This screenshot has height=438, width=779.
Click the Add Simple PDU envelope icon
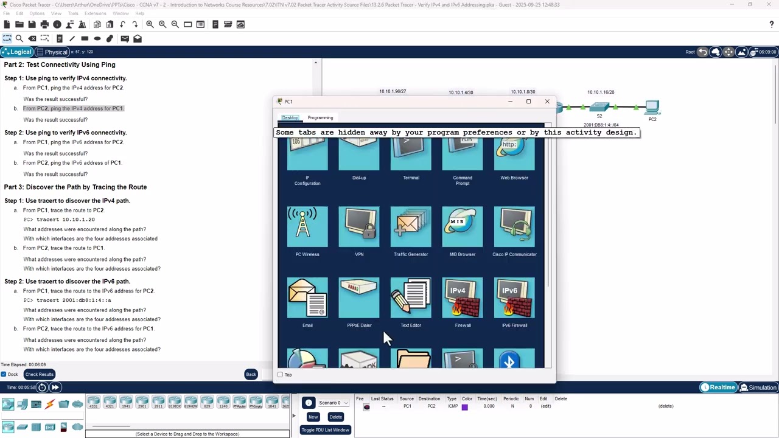[125, 38]
